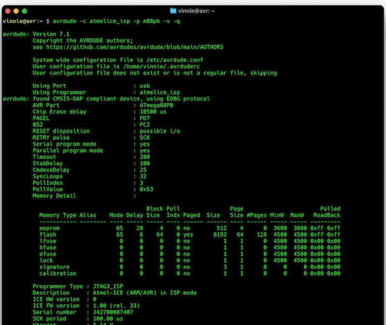Click the Timeout value 200

point(145,157)
